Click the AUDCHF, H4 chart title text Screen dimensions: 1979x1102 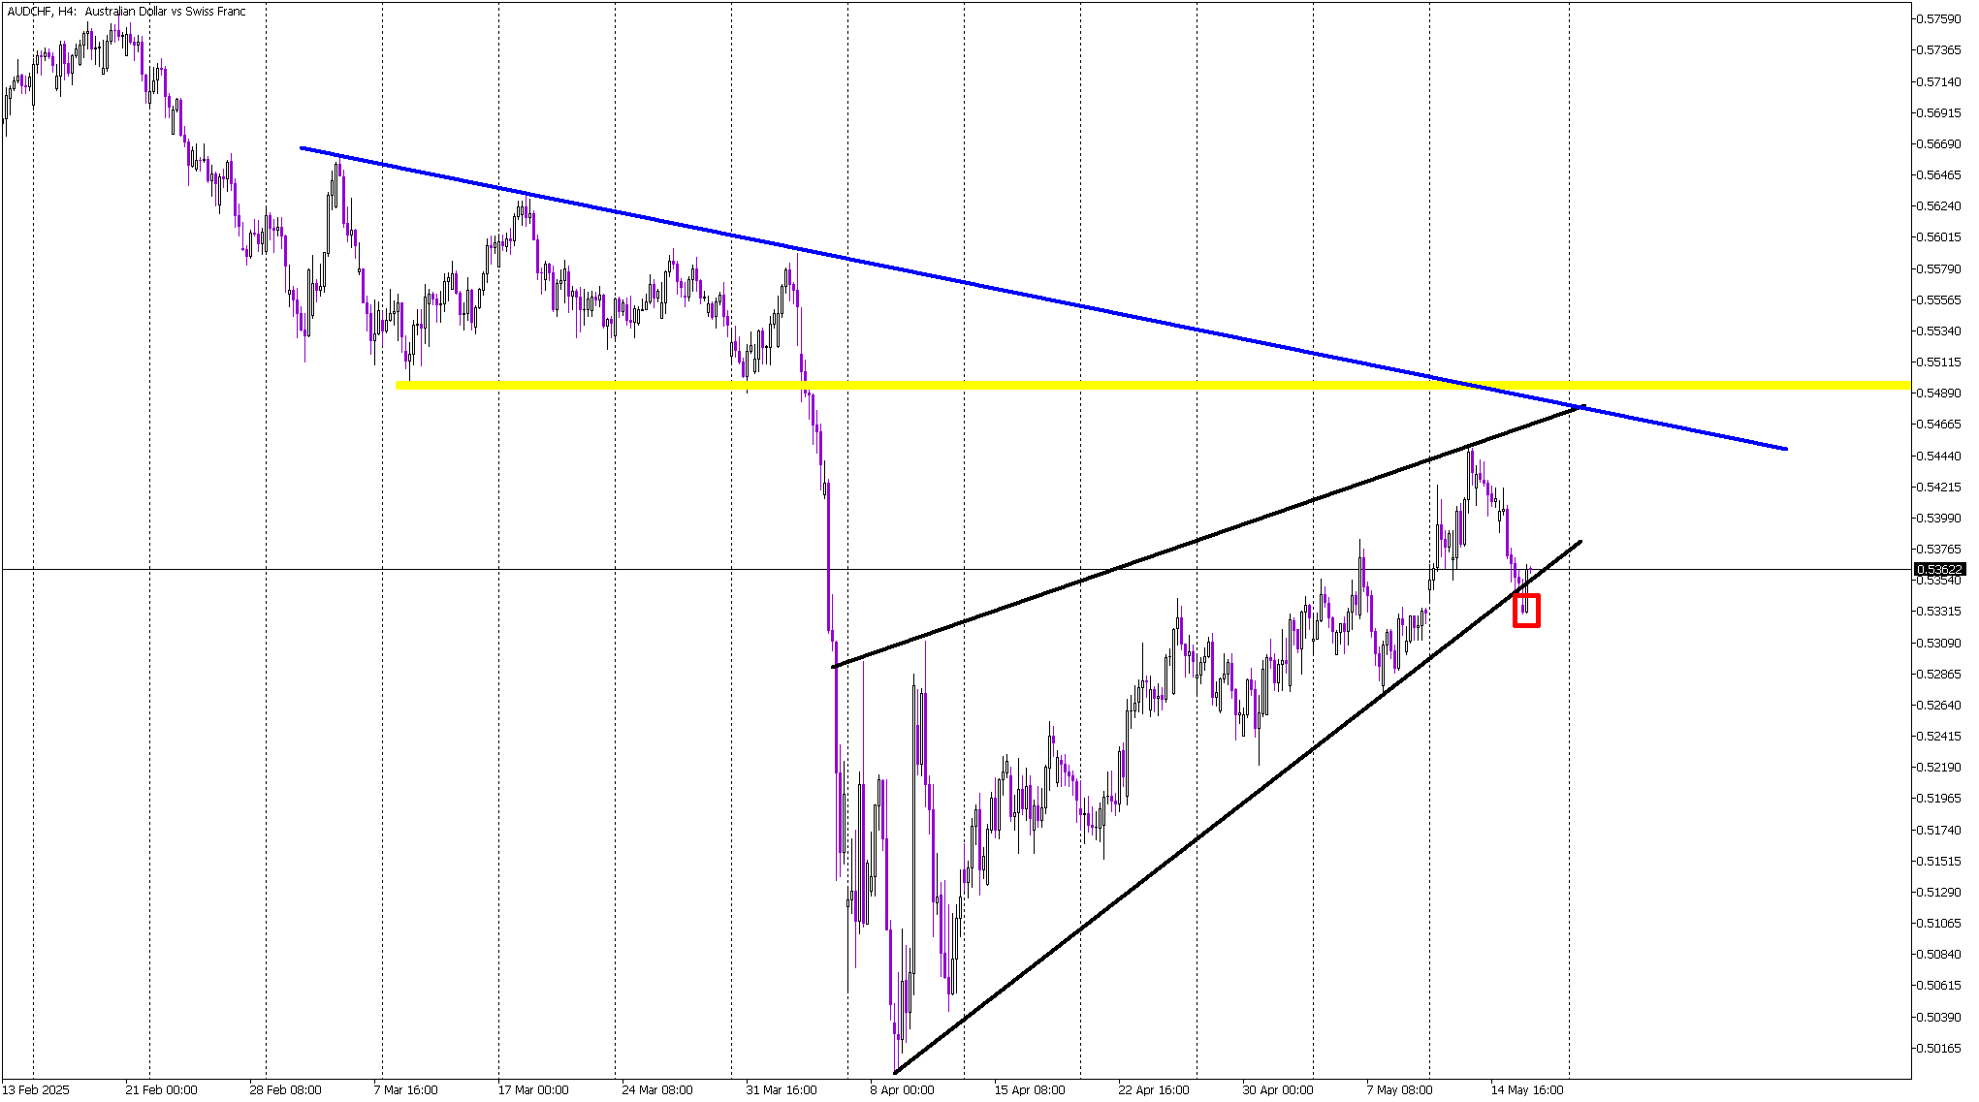(127, 12)
